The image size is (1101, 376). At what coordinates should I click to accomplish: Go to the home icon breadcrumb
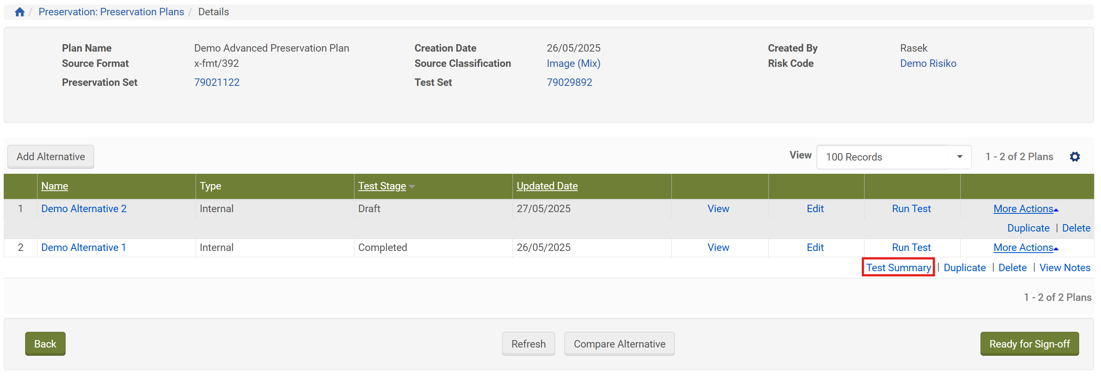(x=19, y=12)
